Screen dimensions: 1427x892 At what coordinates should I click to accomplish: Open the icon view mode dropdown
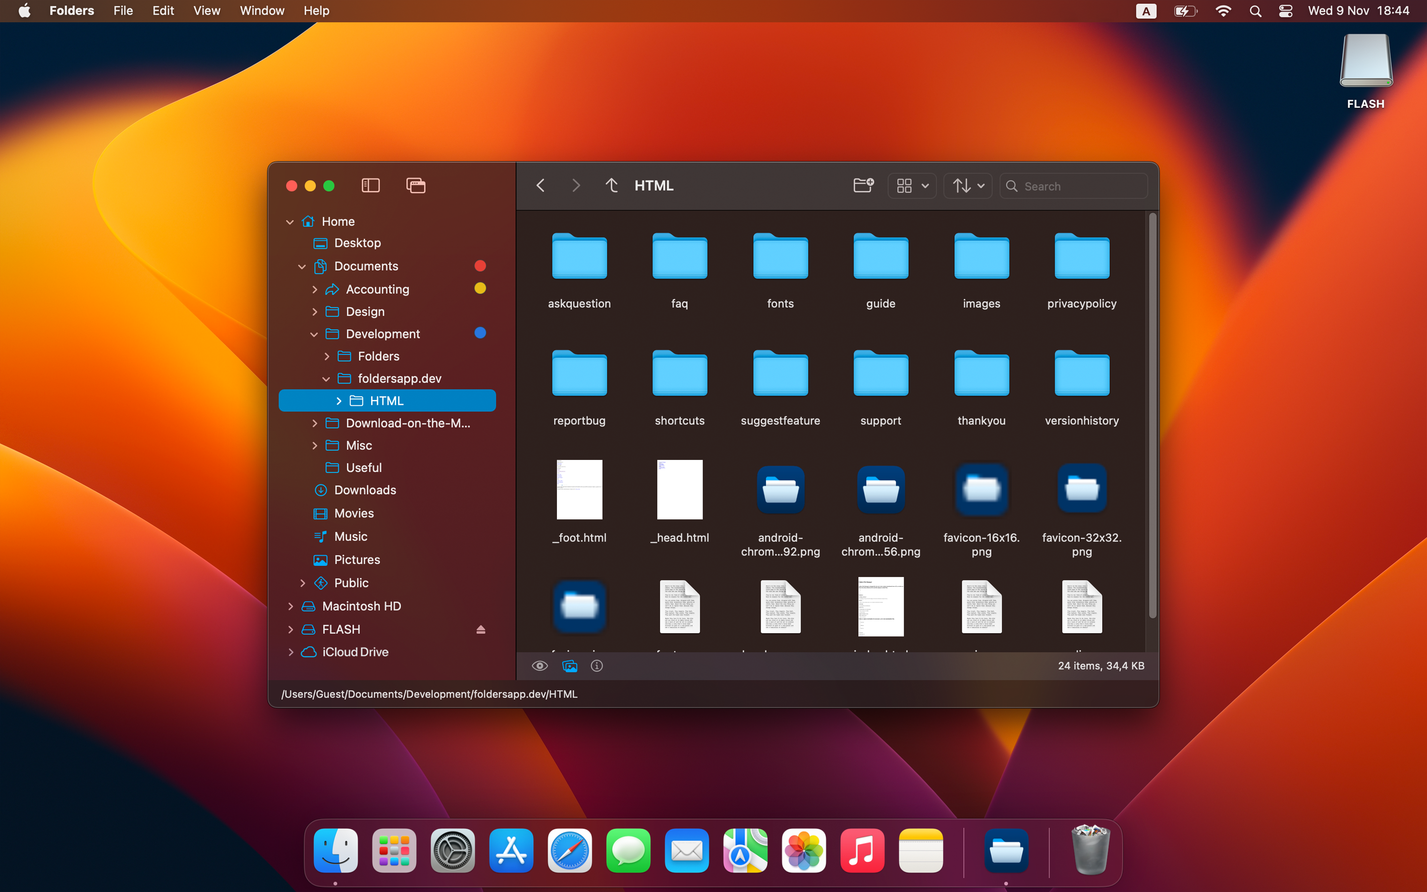point(912,186)
